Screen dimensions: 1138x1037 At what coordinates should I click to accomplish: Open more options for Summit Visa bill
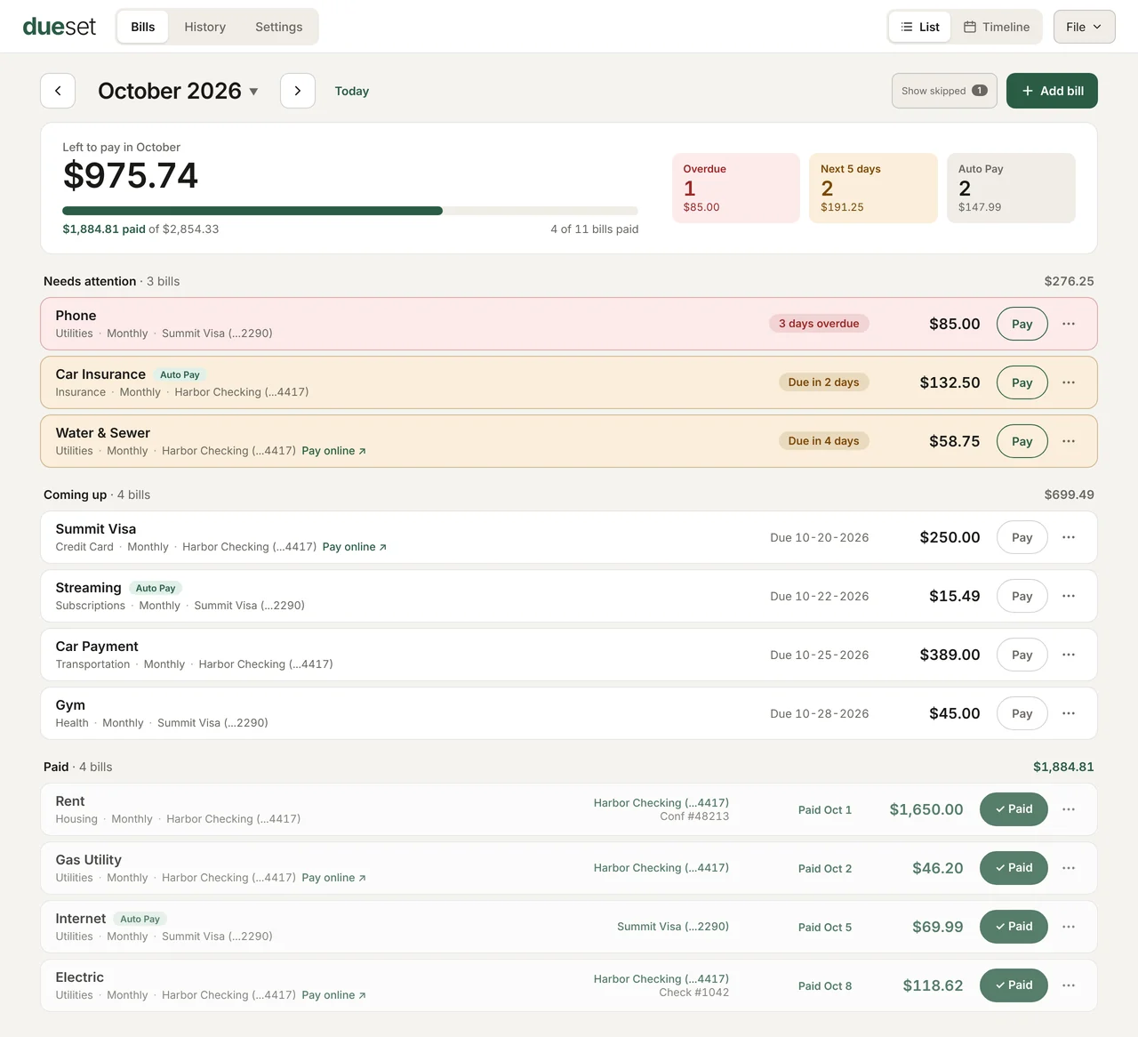click(1069, 537)
